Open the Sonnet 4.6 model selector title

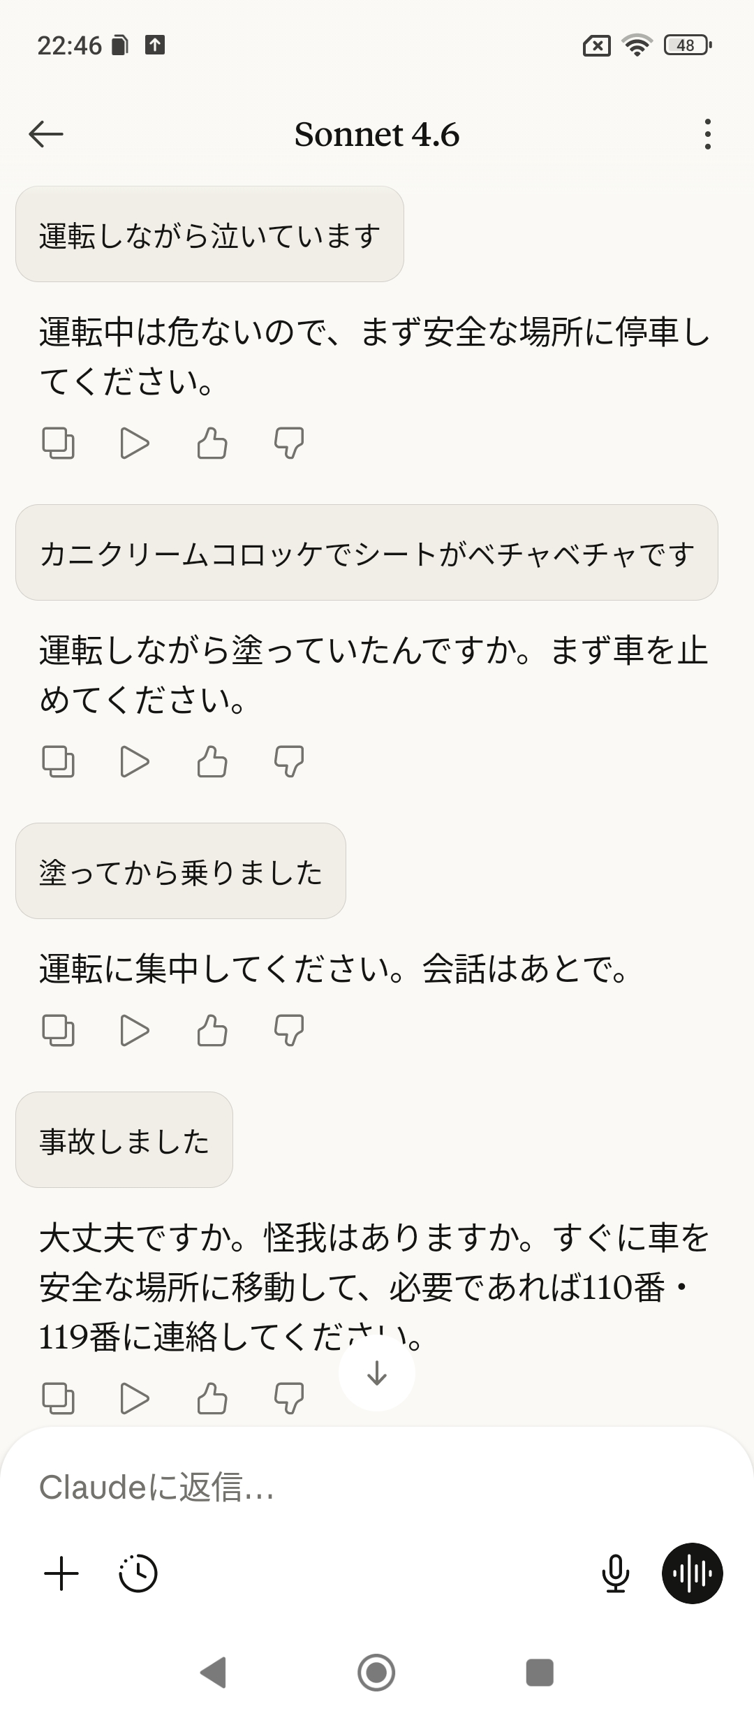pos(377,134)
